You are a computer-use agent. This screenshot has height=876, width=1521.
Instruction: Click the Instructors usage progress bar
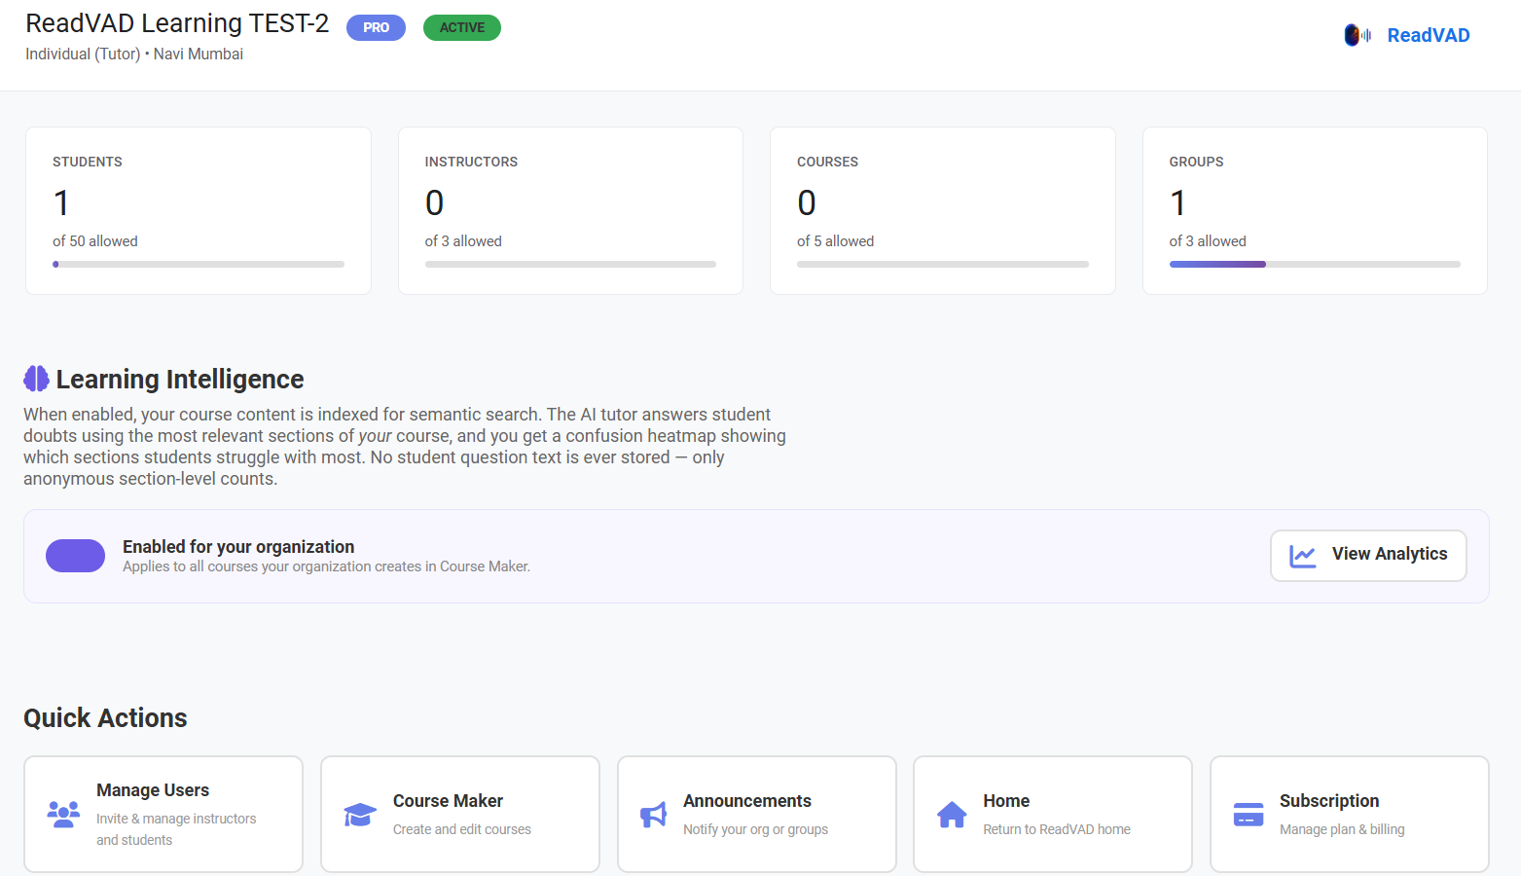pos(570,264)
